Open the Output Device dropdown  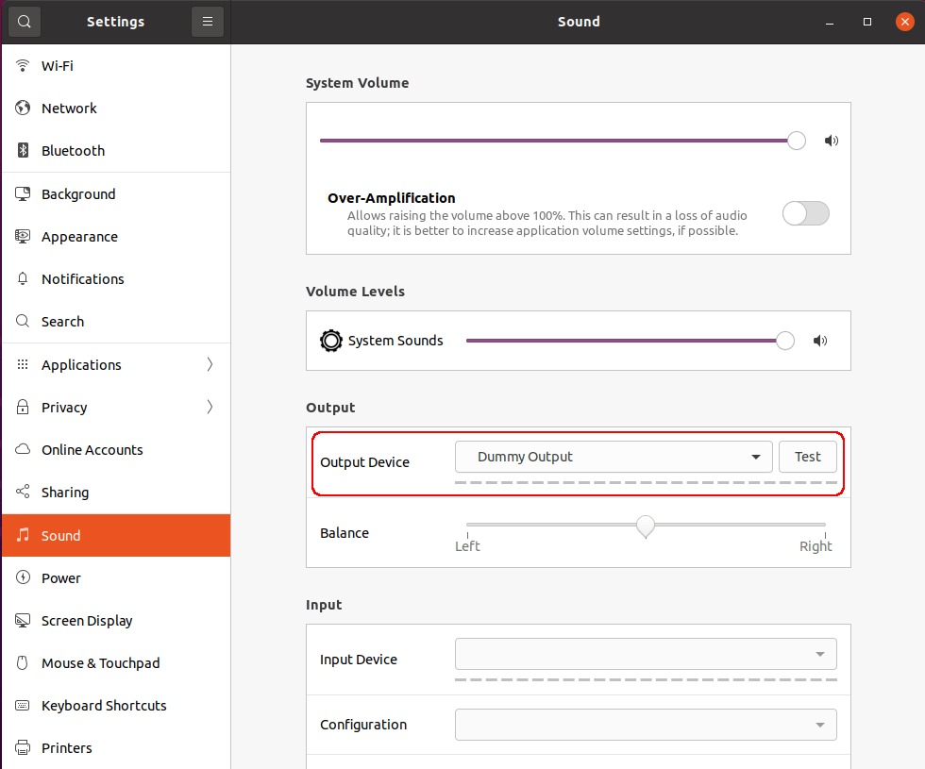(x=614, y=457)
